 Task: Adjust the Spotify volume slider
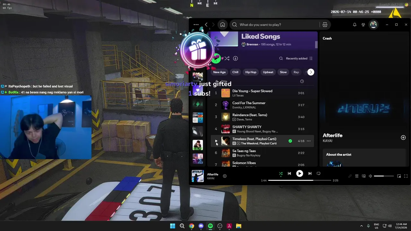coord(384,176)
